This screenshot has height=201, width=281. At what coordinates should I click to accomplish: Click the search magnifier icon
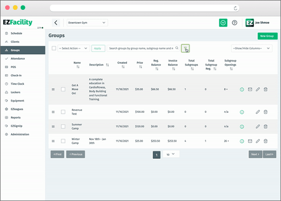177,48
